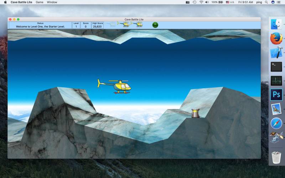Click the green round radar button
The height and width of the screenshot is (178, 285).
coord(155,25)
